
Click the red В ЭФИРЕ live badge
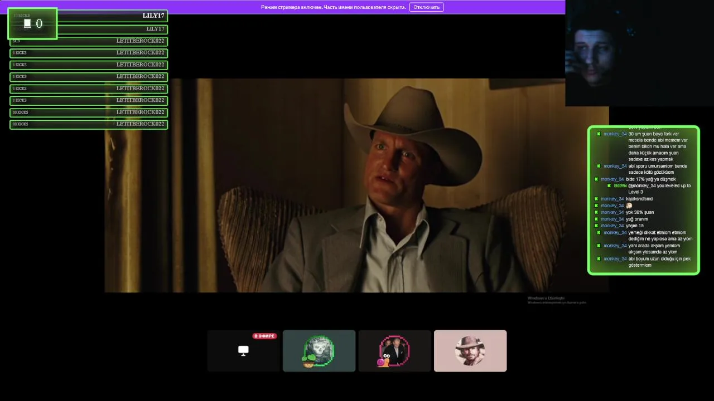(x=264, y=336)
